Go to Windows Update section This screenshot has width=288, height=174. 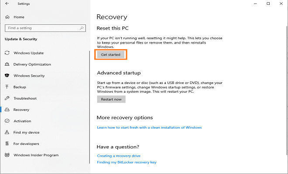point(28,53)
